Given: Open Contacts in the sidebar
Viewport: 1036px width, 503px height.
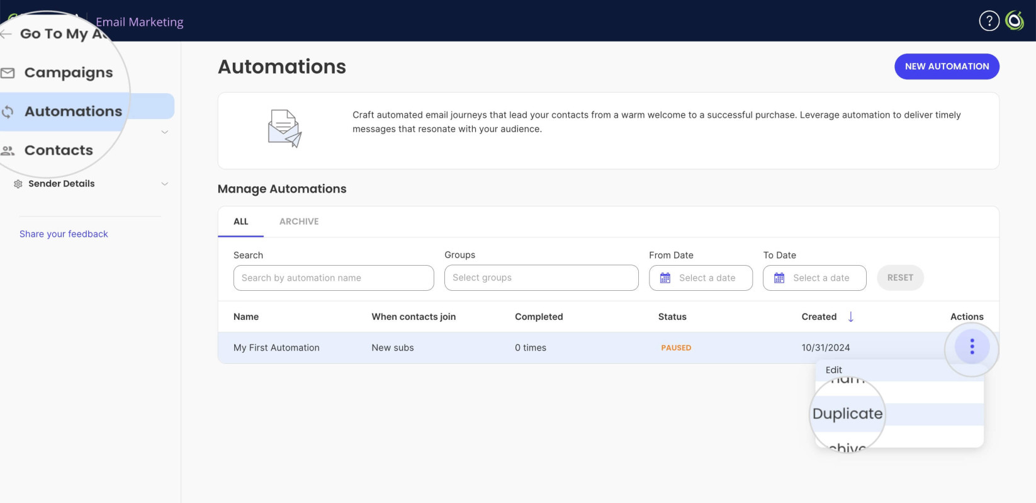Looking at the screenshot, I should click(x=59, y=150).
